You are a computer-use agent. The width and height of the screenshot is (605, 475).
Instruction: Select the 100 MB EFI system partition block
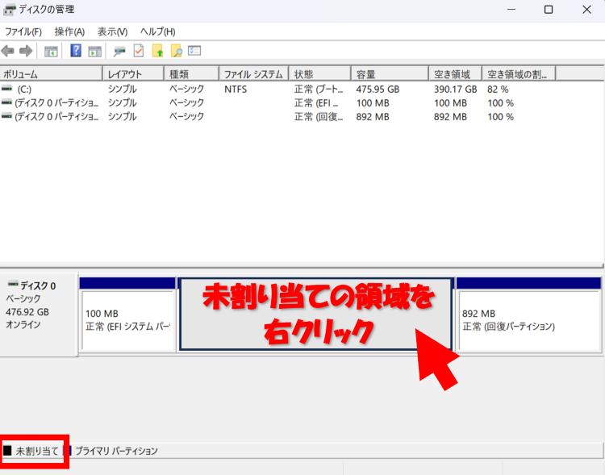click(x=127, y=315)
